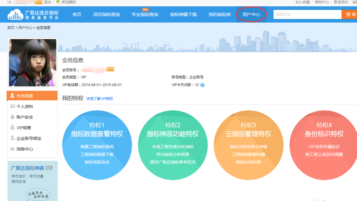Click the VIP badge beside member account
This screenshot has width=357, height=201.
[110, 69]
